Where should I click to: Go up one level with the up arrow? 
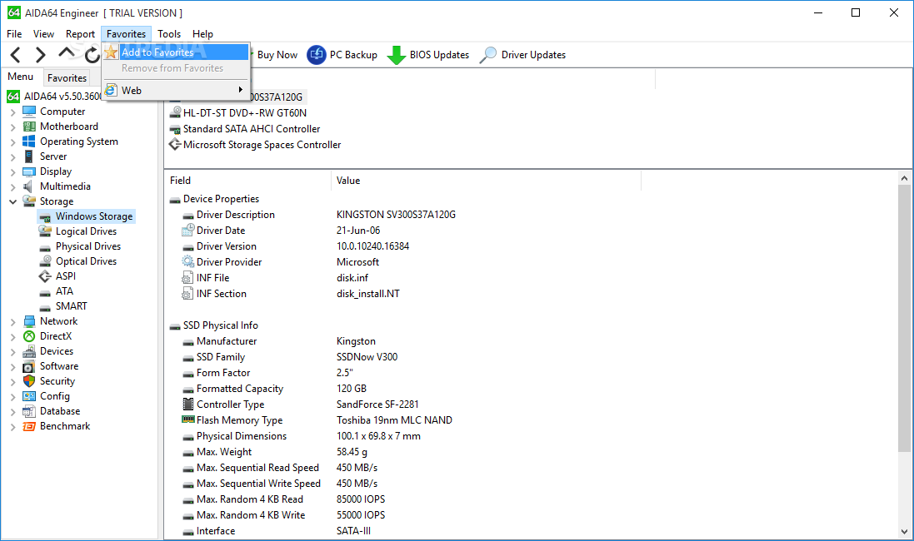67,53
